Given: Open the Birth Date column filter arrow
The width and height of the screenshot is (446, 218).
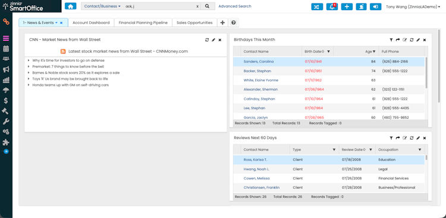Looking at the screenshot, I should click(x=328, y=52).
